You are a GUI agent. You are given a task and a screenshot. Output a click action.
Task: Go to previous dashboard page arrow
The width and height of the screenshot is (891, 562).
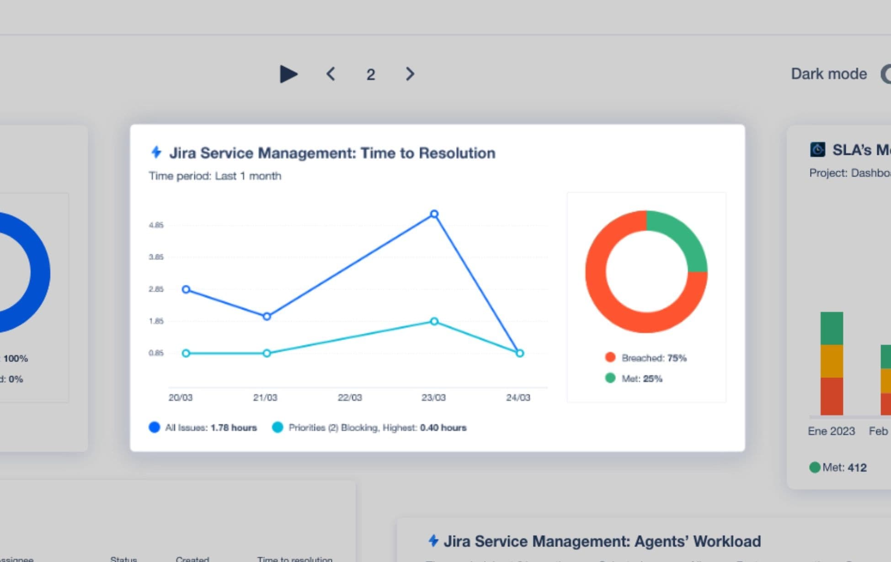tap(331, 74)
